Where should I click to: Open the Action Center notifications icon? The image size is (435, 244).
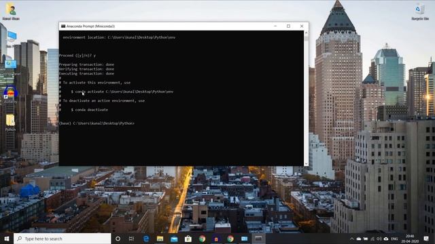426,239
